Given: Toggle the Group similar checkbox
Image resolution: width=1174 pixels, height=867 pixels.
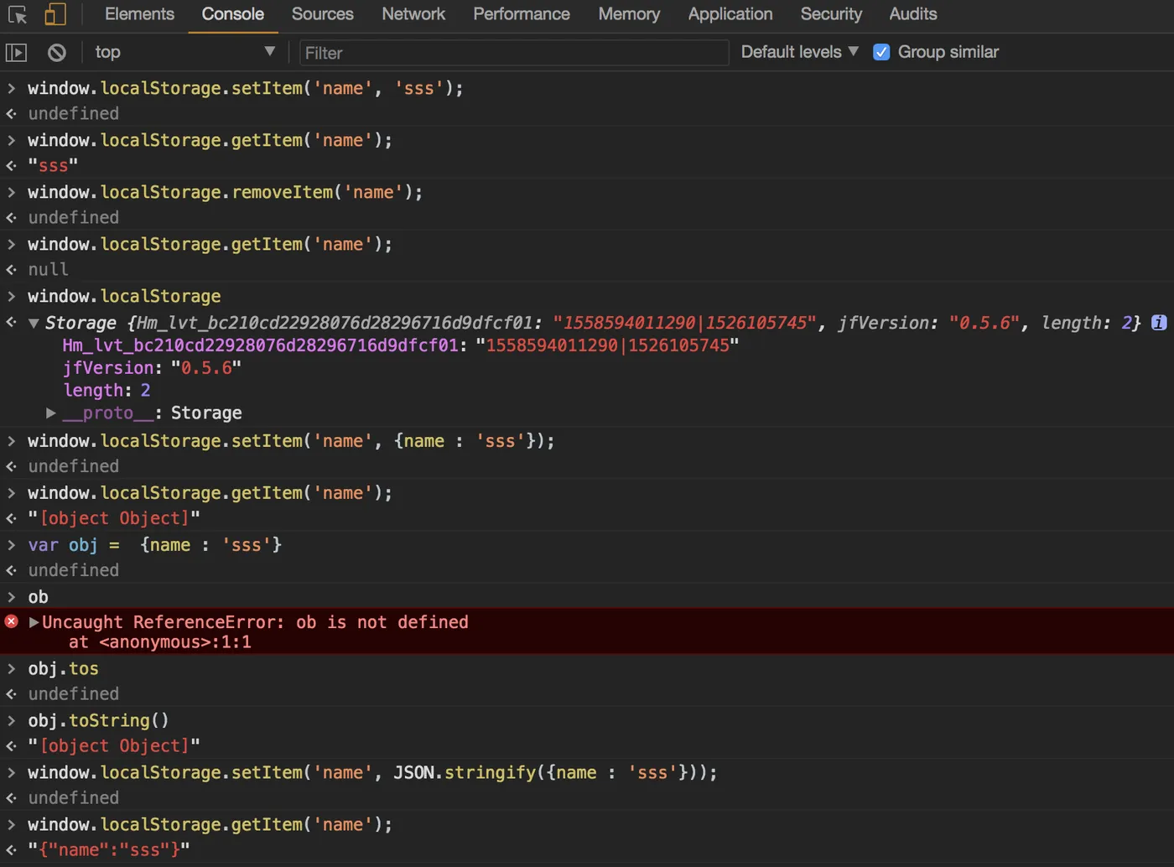Looking at the screenshot, I should [x=881, y=52].
